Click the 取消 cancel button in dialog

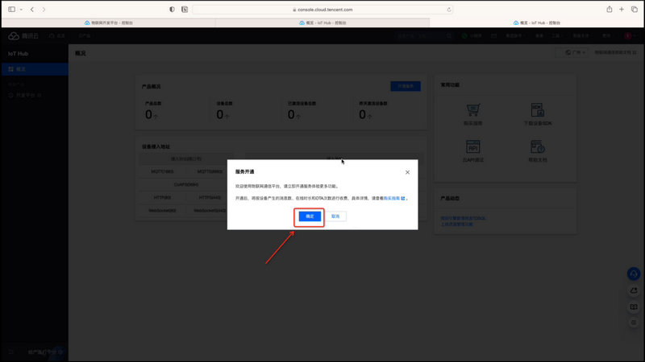(336, 216)
